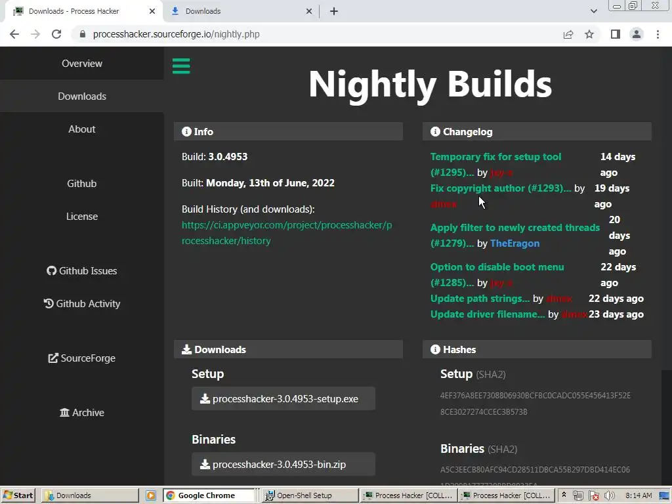Expand the tab search chevron
672x504 pixels.
click(x=593, y=11)
